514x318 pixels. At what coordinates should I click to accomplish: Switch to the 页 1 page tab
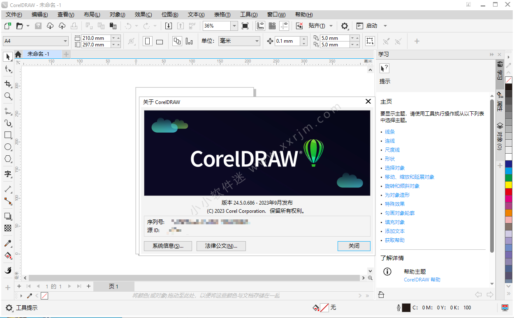113,286
